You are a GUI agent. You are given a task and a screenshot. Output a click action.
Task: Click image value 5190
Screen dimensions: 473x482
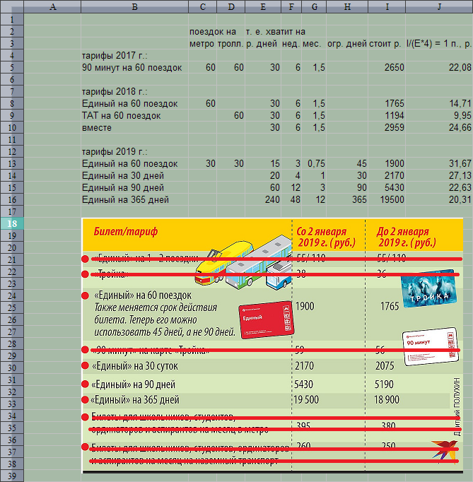384,384
